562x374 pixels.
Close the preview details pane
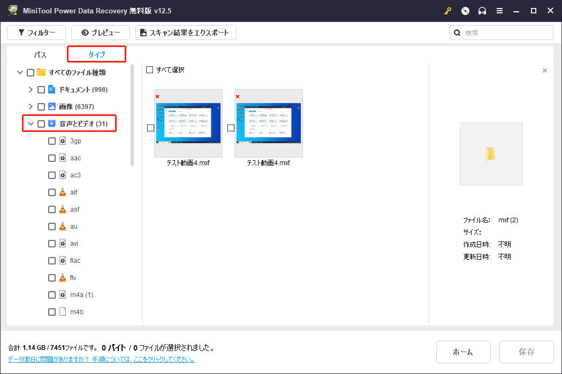[x=545, y=71]
